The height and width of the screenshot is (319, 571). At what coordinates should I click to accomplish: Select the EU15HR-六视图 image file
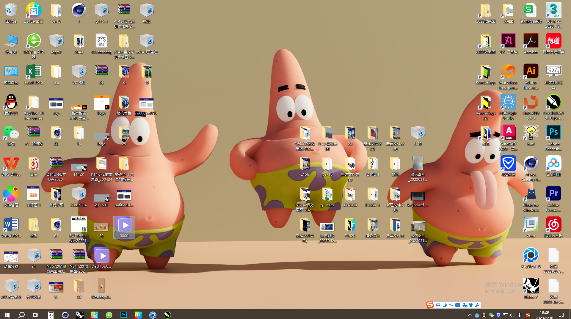point(79,230)
